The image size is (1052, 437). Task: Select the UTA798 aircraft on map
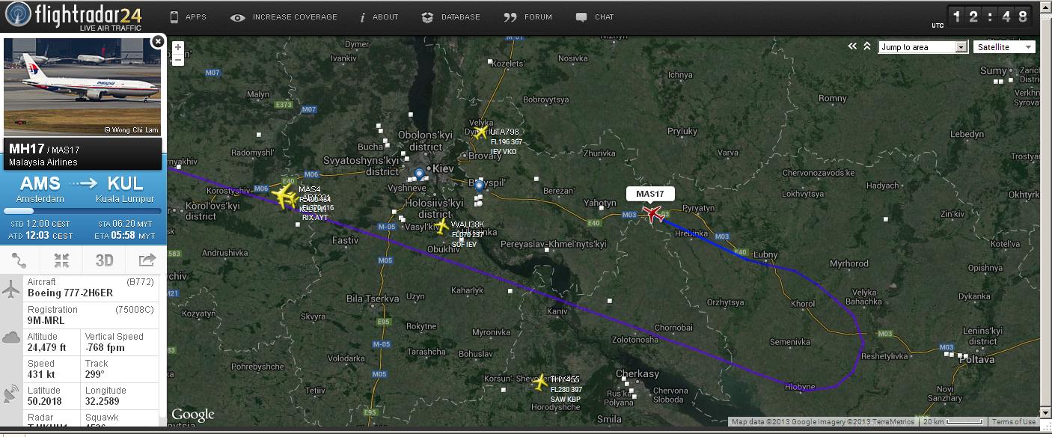(480, 133)
